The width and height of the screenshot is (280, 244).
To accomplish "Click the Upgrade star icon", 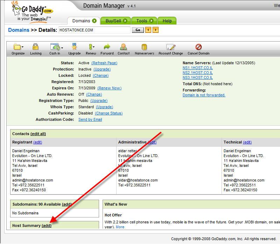I will (x=74, y=47).
